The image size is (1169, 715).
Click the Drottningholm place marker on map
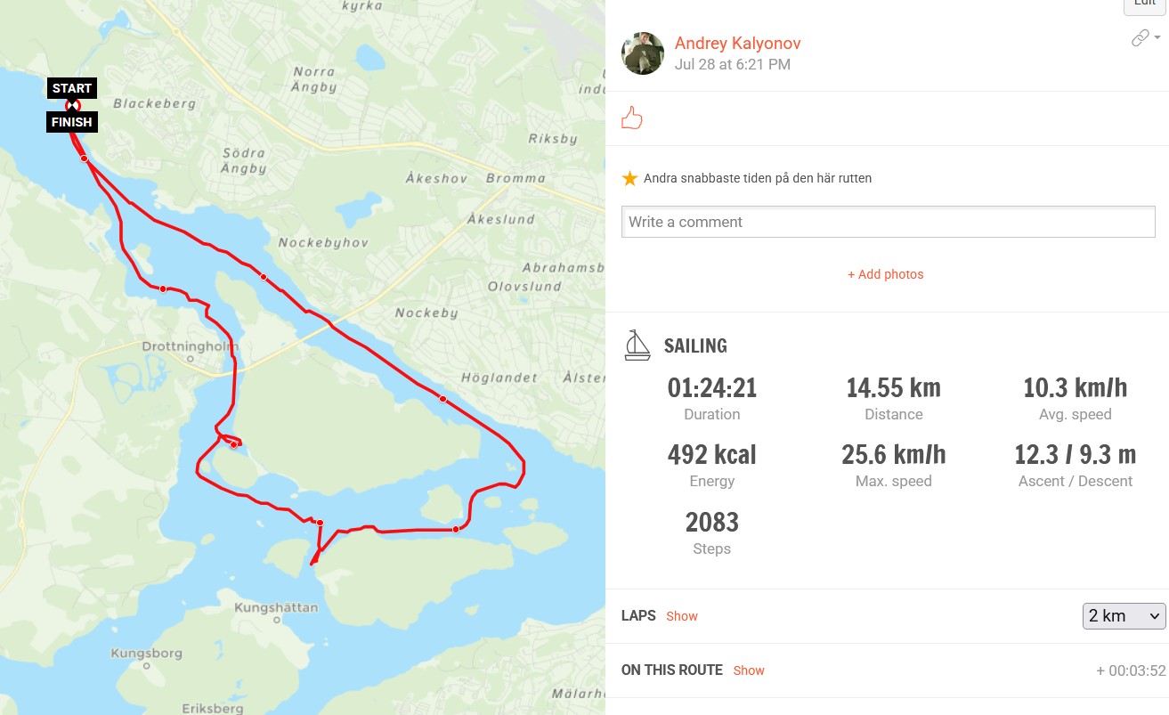191,360
